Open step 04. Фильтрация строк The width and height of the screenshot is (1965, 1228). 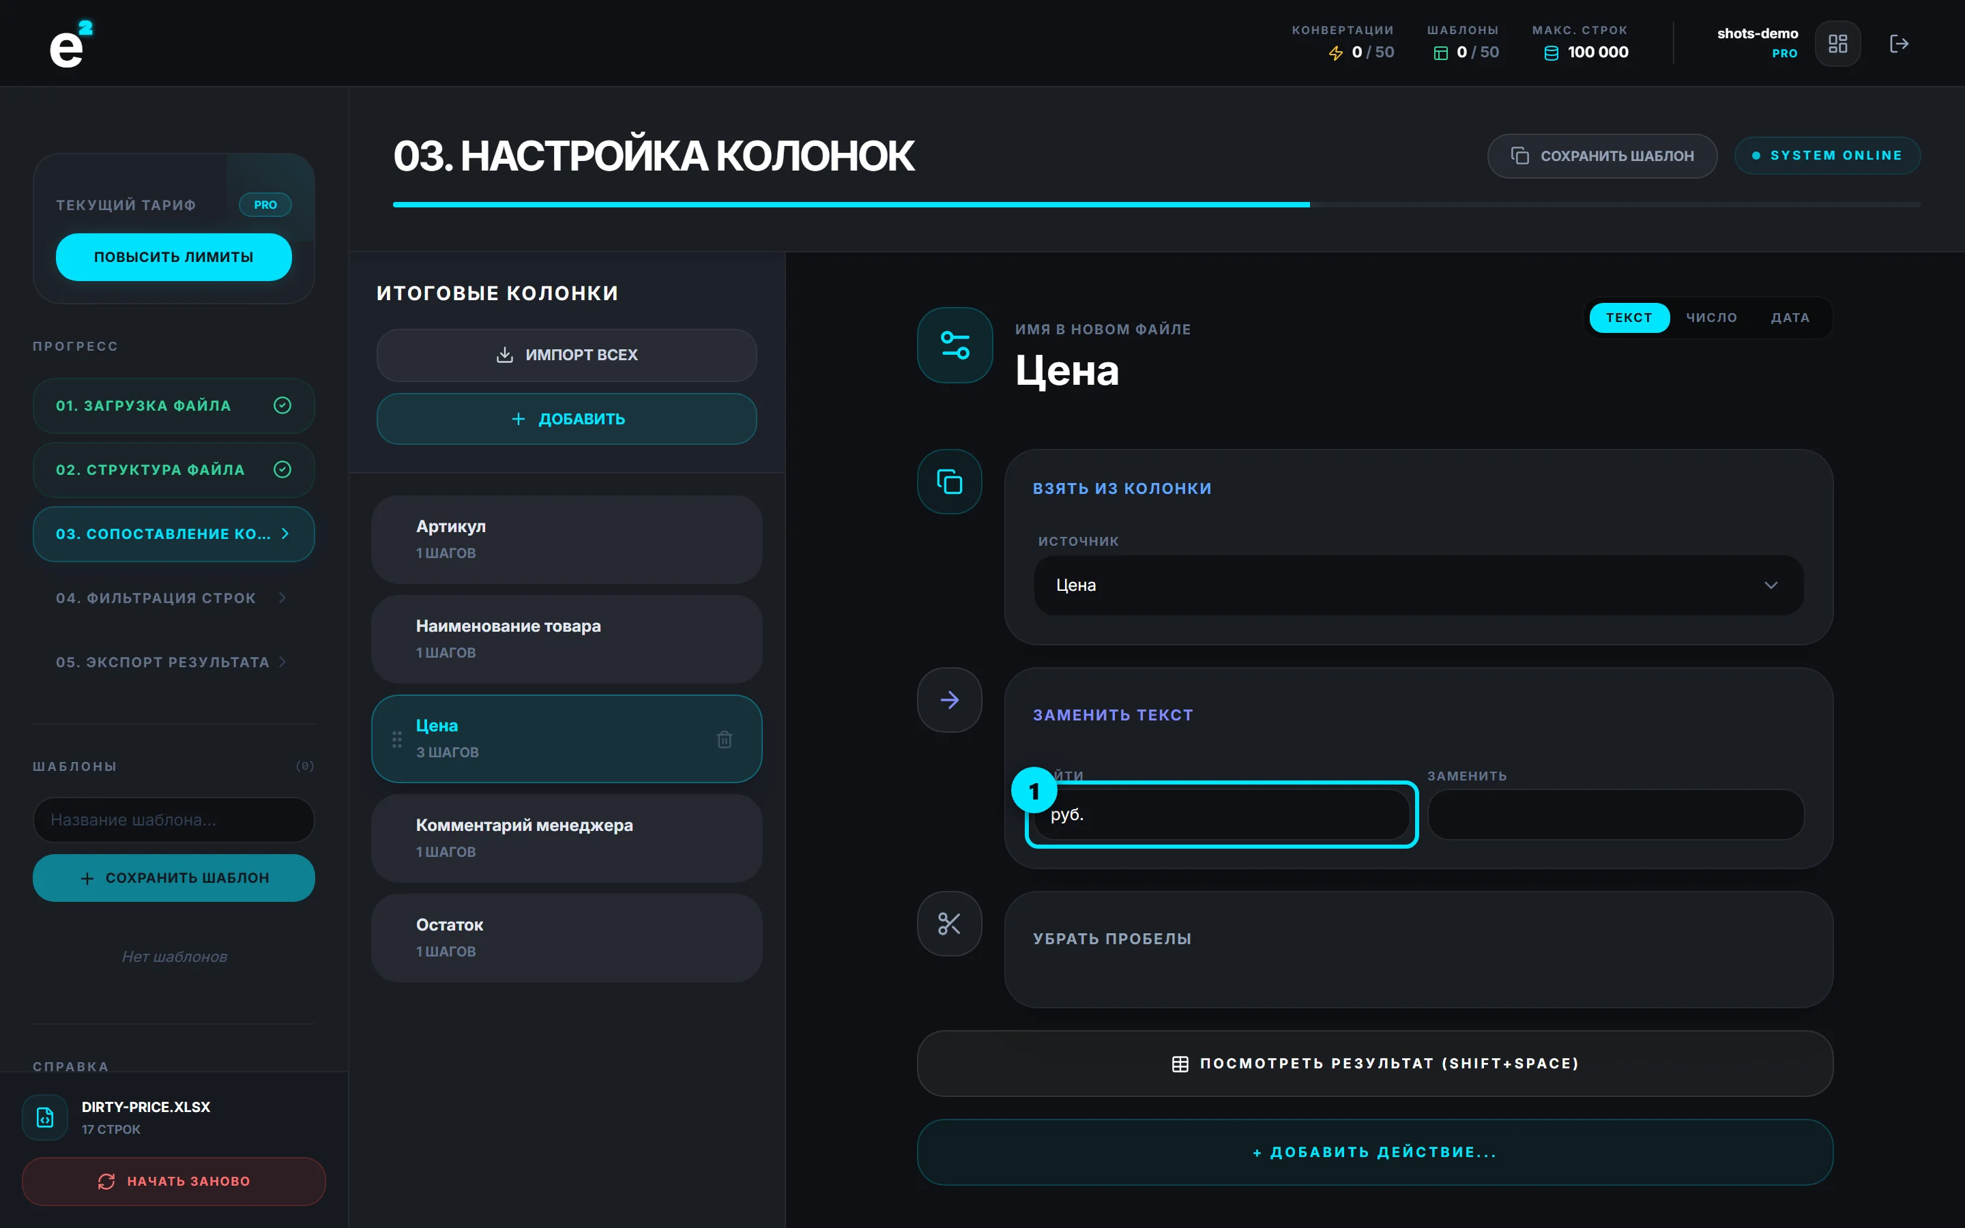[x=174, y=598]
